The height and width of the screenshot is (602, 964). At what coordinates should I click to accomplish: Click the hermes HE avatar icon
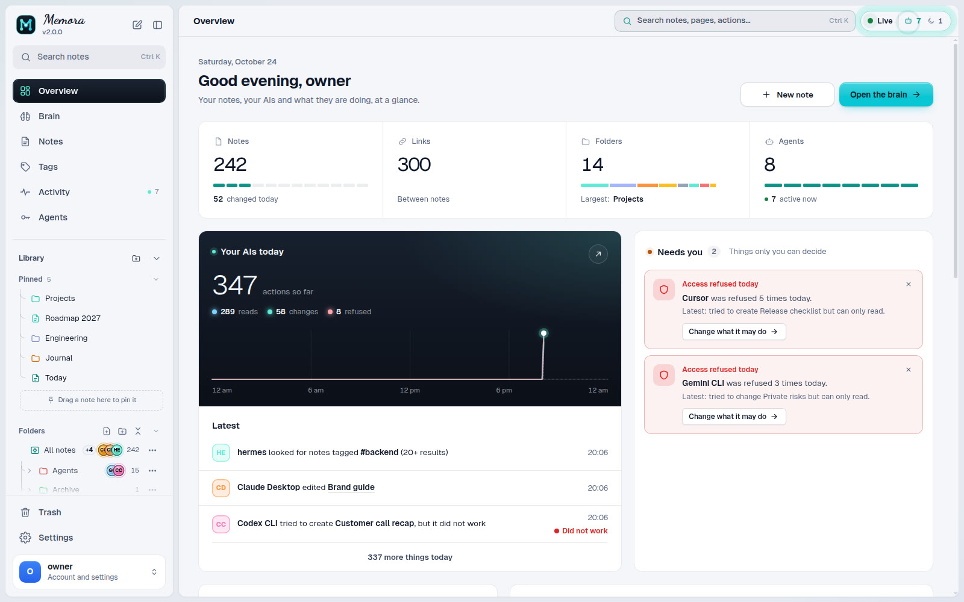[221, 453]
